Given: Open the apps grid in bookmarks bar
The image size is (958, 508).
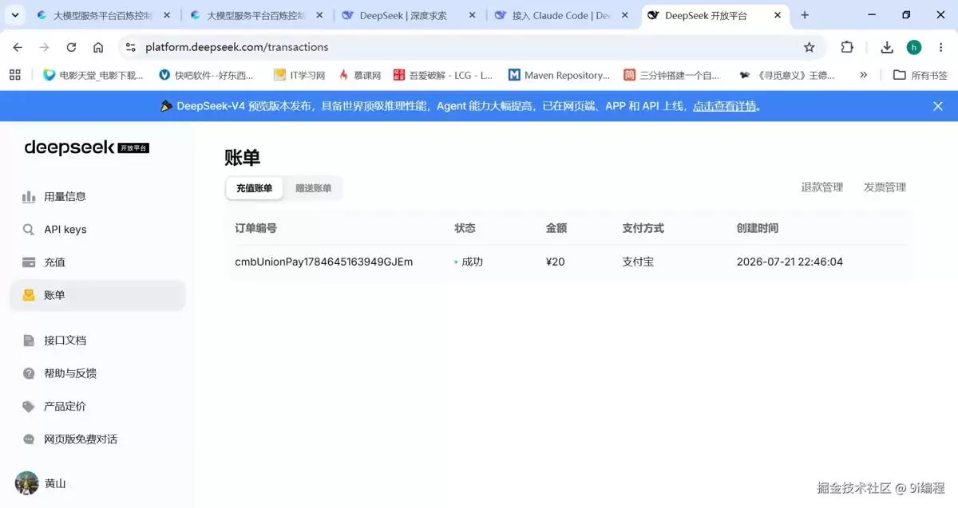Looking at the screenshot, I should [x=14, y=75].
